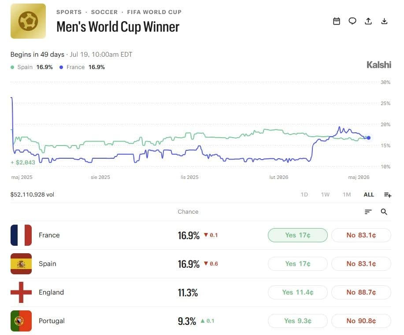Open the Portugal flag row thumbnail
The height and width of the screenshot is (335, 404).
21,321
